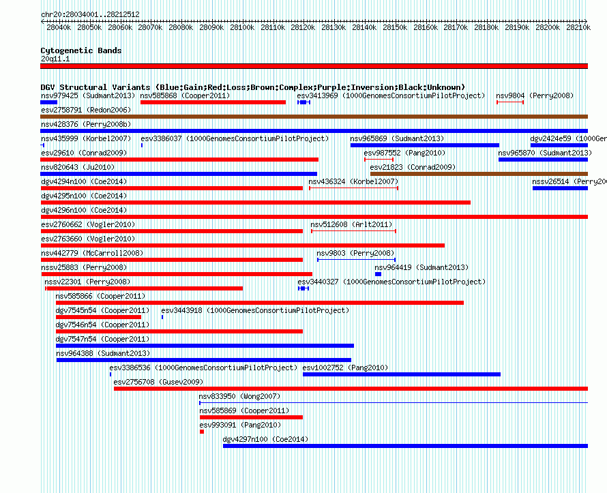Click the esv21823 (Conrad2009) brown bar
This screenshot has width=607, height=493.
(479, 174)
